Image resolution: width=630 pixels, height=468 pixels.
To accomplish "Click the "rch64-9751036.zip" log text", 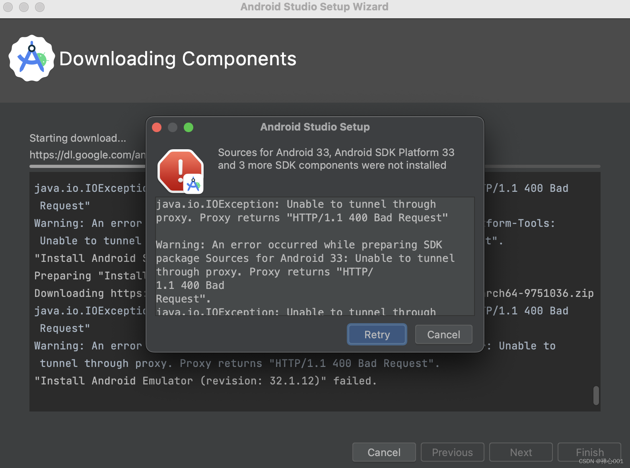I will point(539,293).
